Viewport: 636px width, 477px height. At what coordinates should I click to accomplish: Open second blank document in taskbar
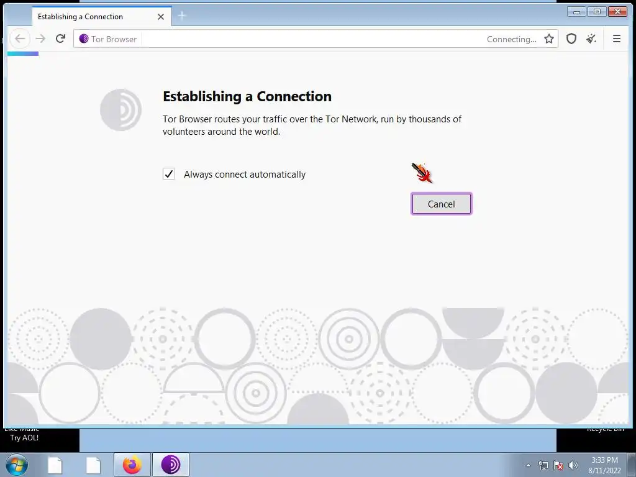(93, 465)
